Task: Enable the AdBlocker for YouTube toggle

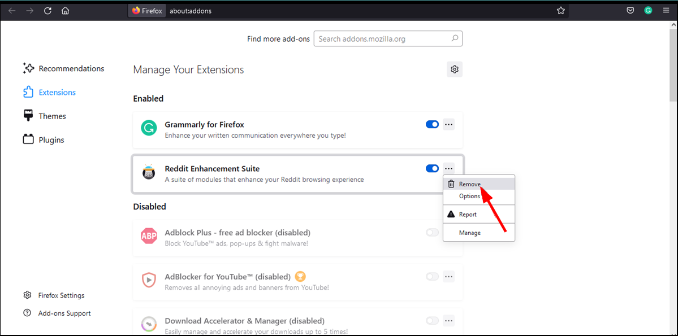Action: click(x=433, y=276)
